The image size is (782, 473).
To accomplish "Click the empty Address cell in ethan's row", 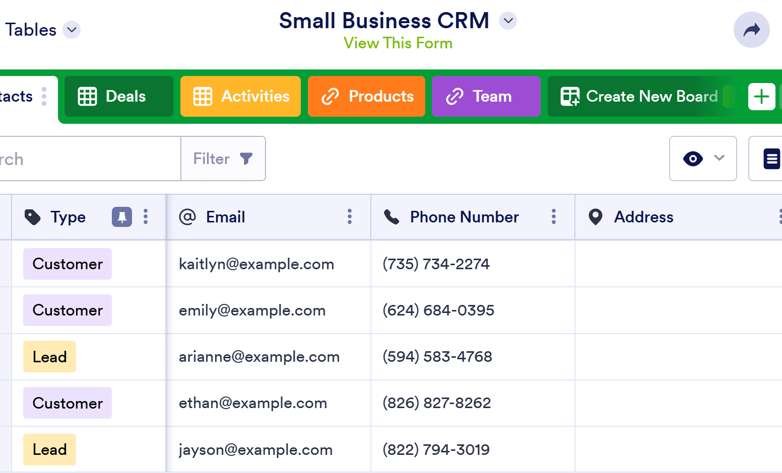I will point(678,403).
